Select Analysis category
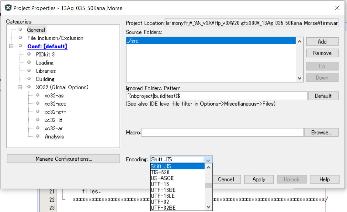The height and width of the screenshot is (212, 347). [x=54, y=136]
